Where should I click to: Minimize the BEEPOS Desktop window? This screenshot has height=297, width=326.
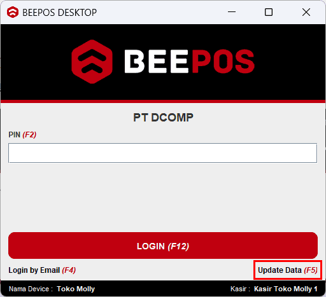[232, 12]
